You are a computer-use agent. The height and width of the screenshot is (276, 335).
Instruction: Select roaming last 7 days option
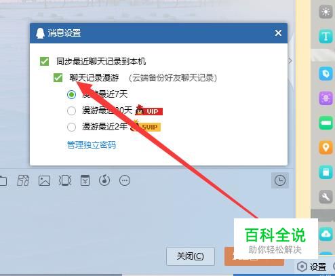click(x=71, y=94)
